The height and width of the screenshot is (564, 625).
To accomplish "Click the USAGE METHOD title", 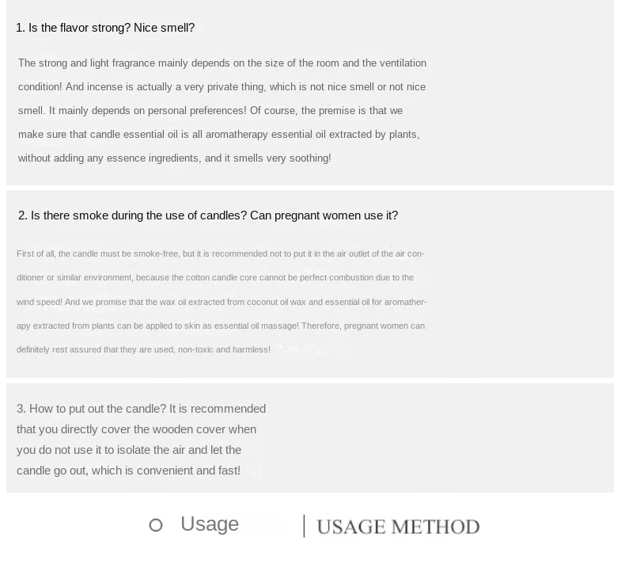I will click(x=398, y=527).
